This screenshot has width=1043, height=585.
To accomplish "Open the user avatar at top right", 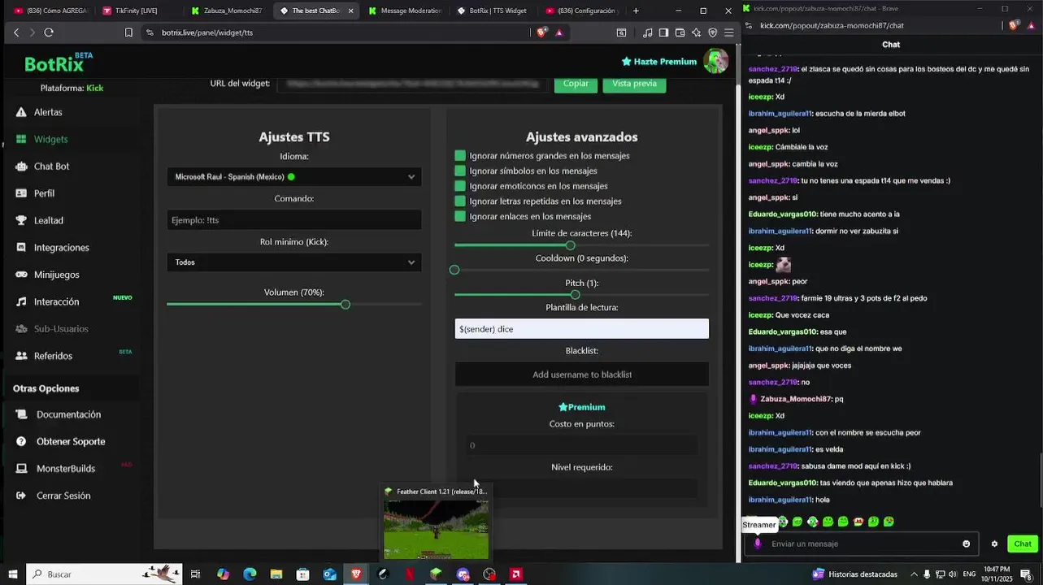I will (715, 62).
